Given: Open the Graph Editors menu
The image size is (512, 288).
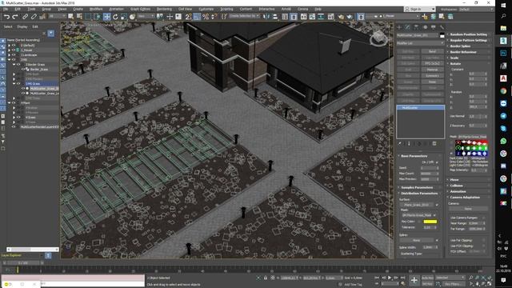Looking at the screenshot, I should pyautogui.click(x=140, y=9).
